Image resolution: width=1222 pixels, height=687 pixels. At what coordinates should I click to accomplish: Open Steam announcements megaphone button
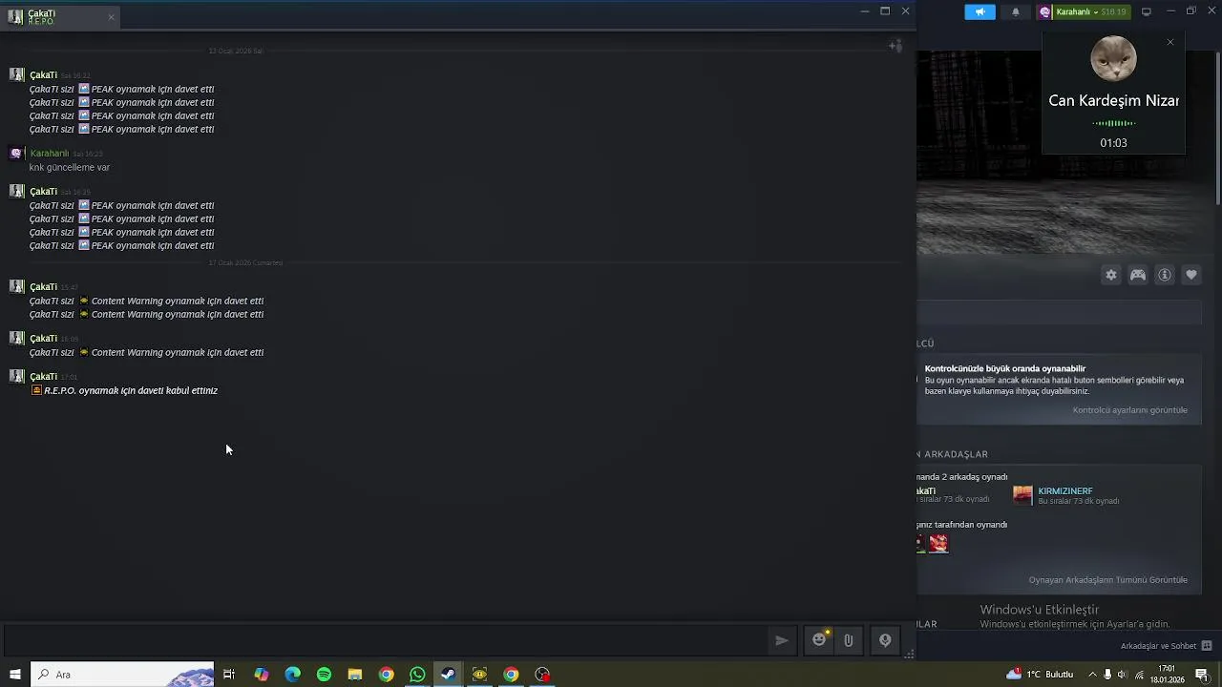click(x=980, y=11)
